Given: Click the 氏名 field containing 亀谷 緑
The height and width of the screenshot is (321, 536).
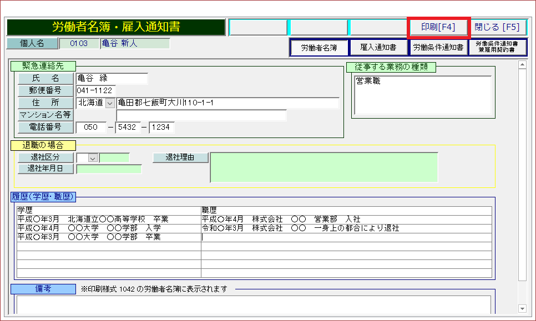Looking at the screenshot, I should [112, 79].
